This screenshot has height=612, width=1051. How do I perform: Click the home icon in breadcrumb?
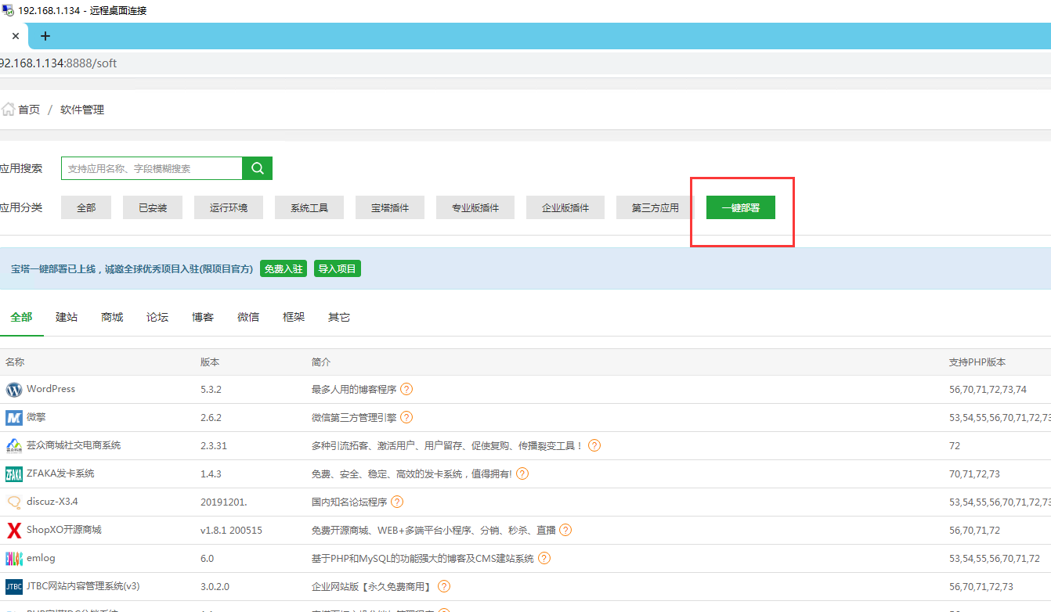8,109
